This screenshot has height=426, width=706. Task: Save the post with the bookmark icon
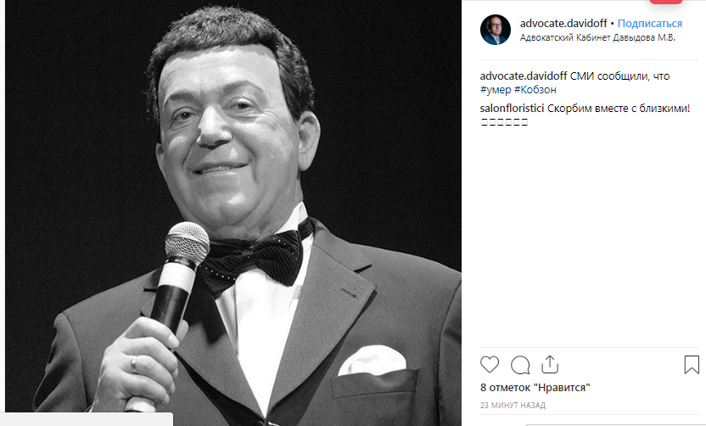point(692,365)
